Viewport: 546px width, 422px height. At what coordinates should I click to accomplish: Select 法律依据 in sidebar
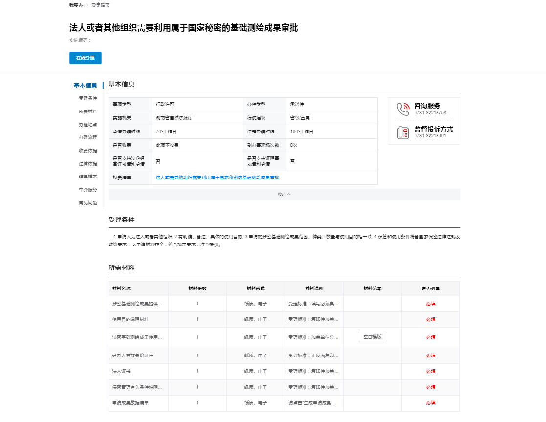[x=87, y=164]
